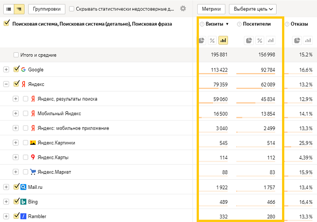Sort by the Отказы column
Viewport: 317px width, 222px height.
(299, 24)
